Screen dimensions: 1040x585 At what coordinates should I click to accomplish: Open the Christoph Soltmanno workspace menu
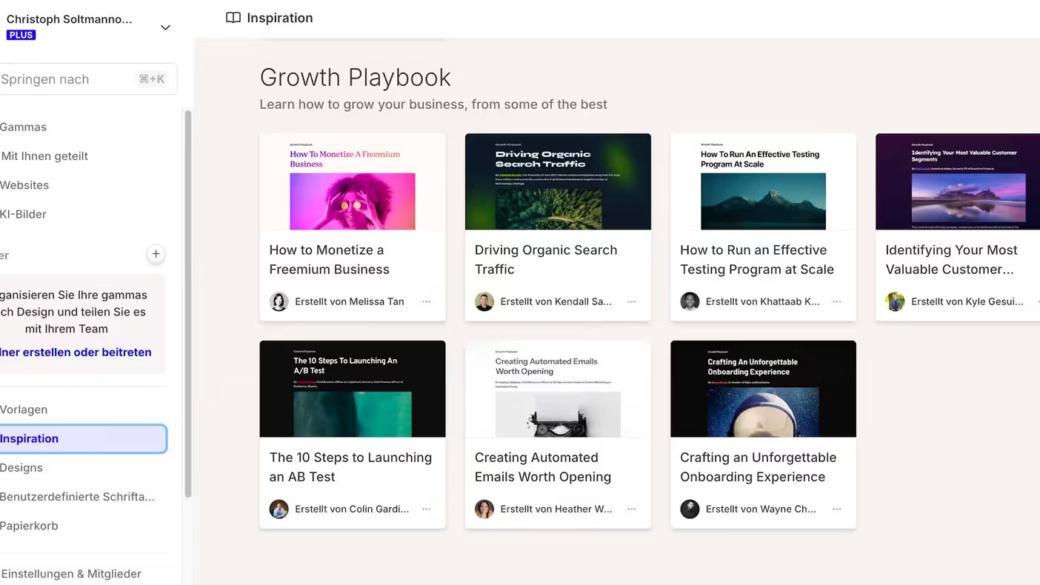(70, 20)
